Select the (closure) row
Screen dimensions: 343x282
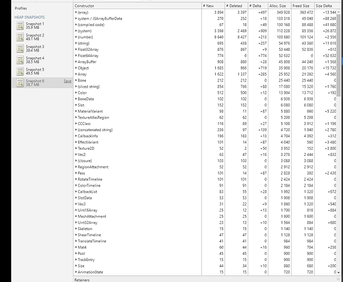pyautogui.click(x=205, y=161)
